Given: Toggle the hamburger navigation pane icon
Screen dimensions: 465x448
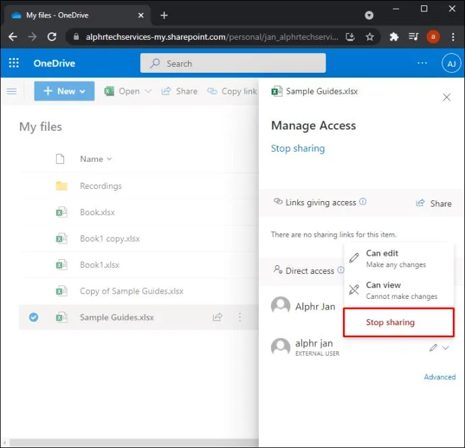Looking at the screenshot, I should click(12, 91).
